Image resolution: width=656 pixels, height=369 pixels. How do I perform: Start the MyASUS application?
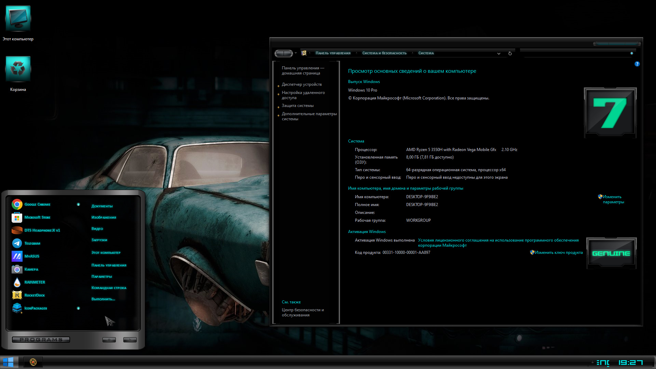(x=26, y=256)
